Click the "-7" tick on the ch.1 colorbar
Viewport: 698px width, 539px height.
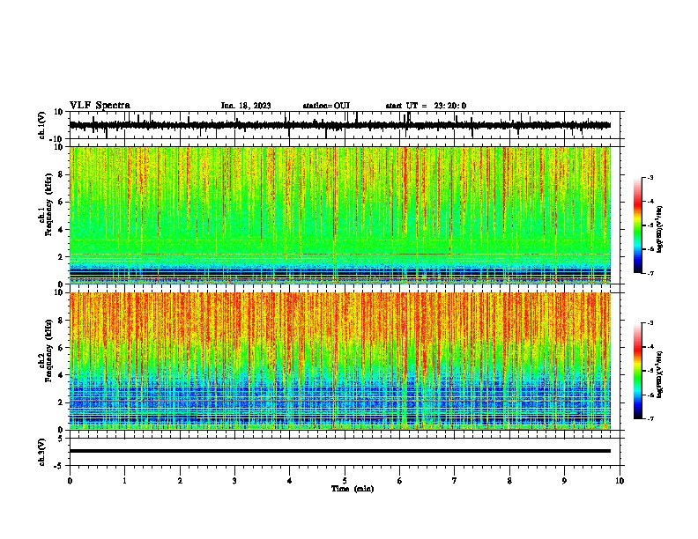pos(650,273)
